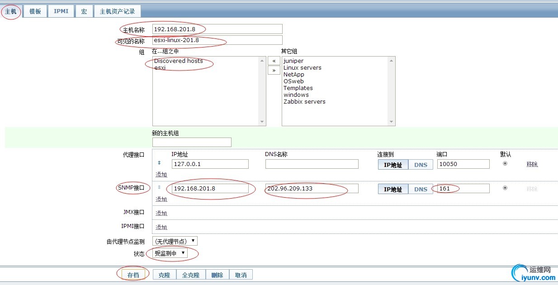558x285 pixels.
Task: Select Linux servers in other groups
Action: (303, 67)
